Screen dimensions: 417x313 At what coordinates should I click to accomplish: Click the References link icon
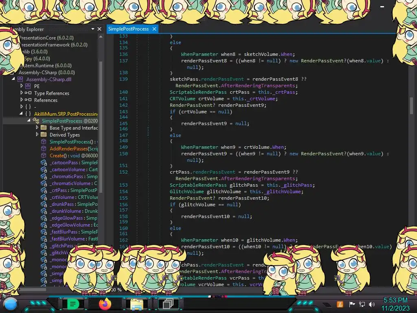pos(28,100)
